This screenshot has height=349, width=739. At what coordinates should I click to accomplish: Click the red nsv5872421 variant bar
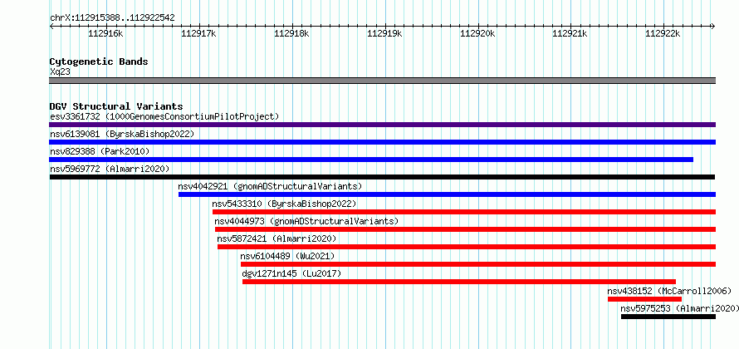[467, 247]
